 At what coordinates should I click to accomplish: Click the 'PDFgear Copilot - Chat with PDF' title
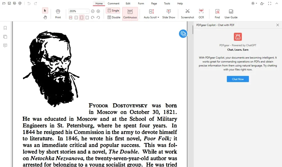pos(215,25)
